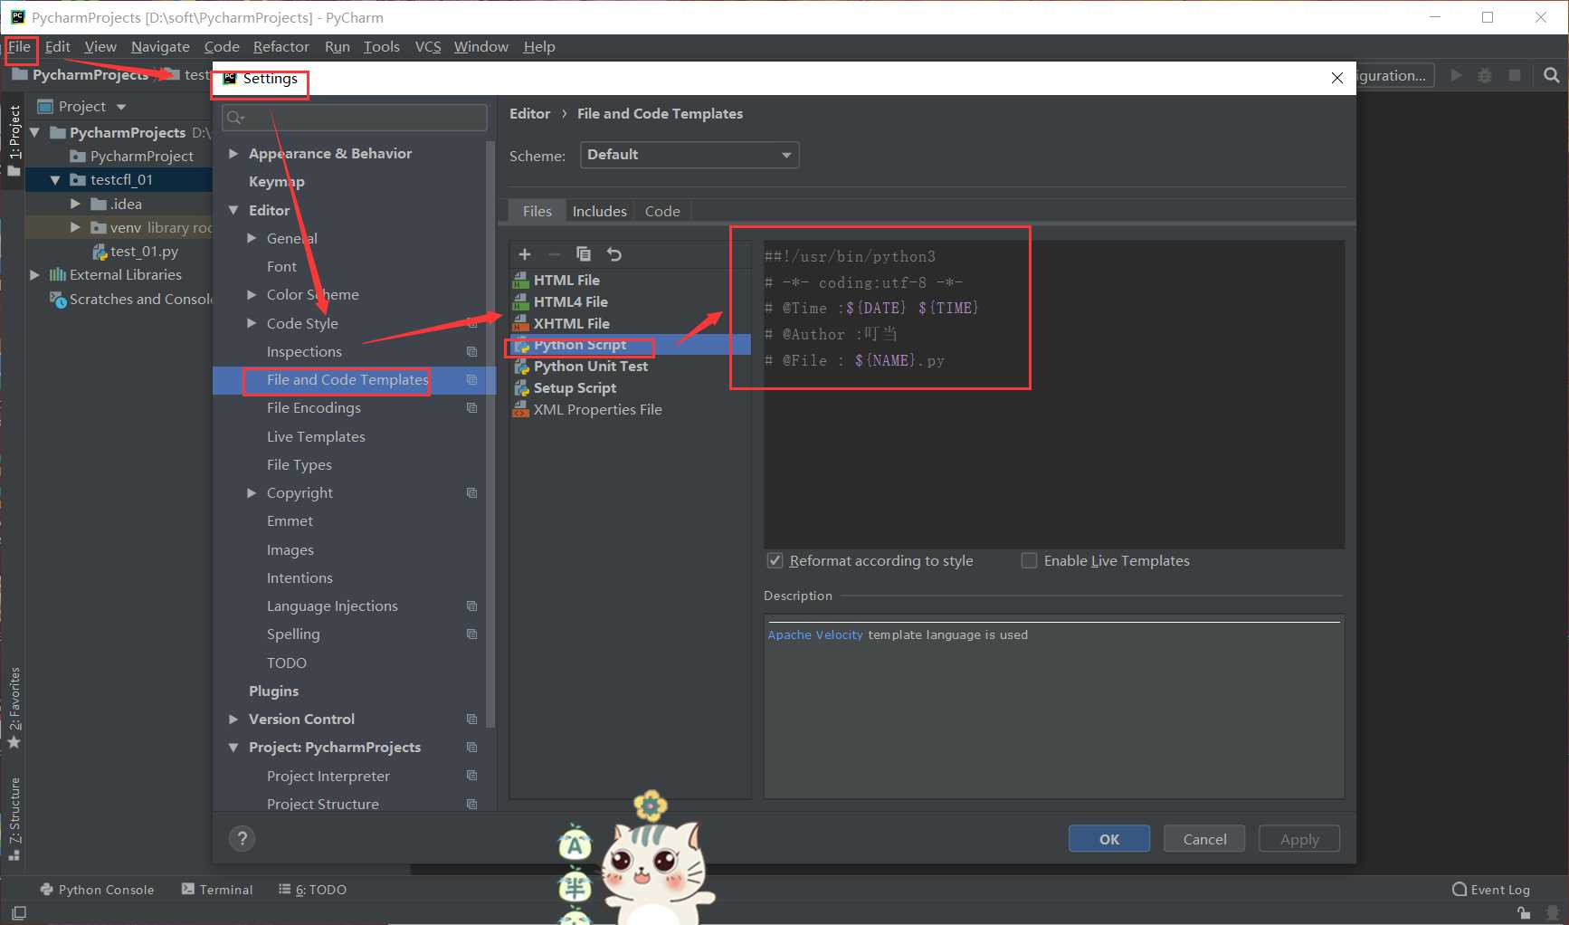Open the VCS menu
The height and width of the screenshot is (925, 1569).
point(428,46)
